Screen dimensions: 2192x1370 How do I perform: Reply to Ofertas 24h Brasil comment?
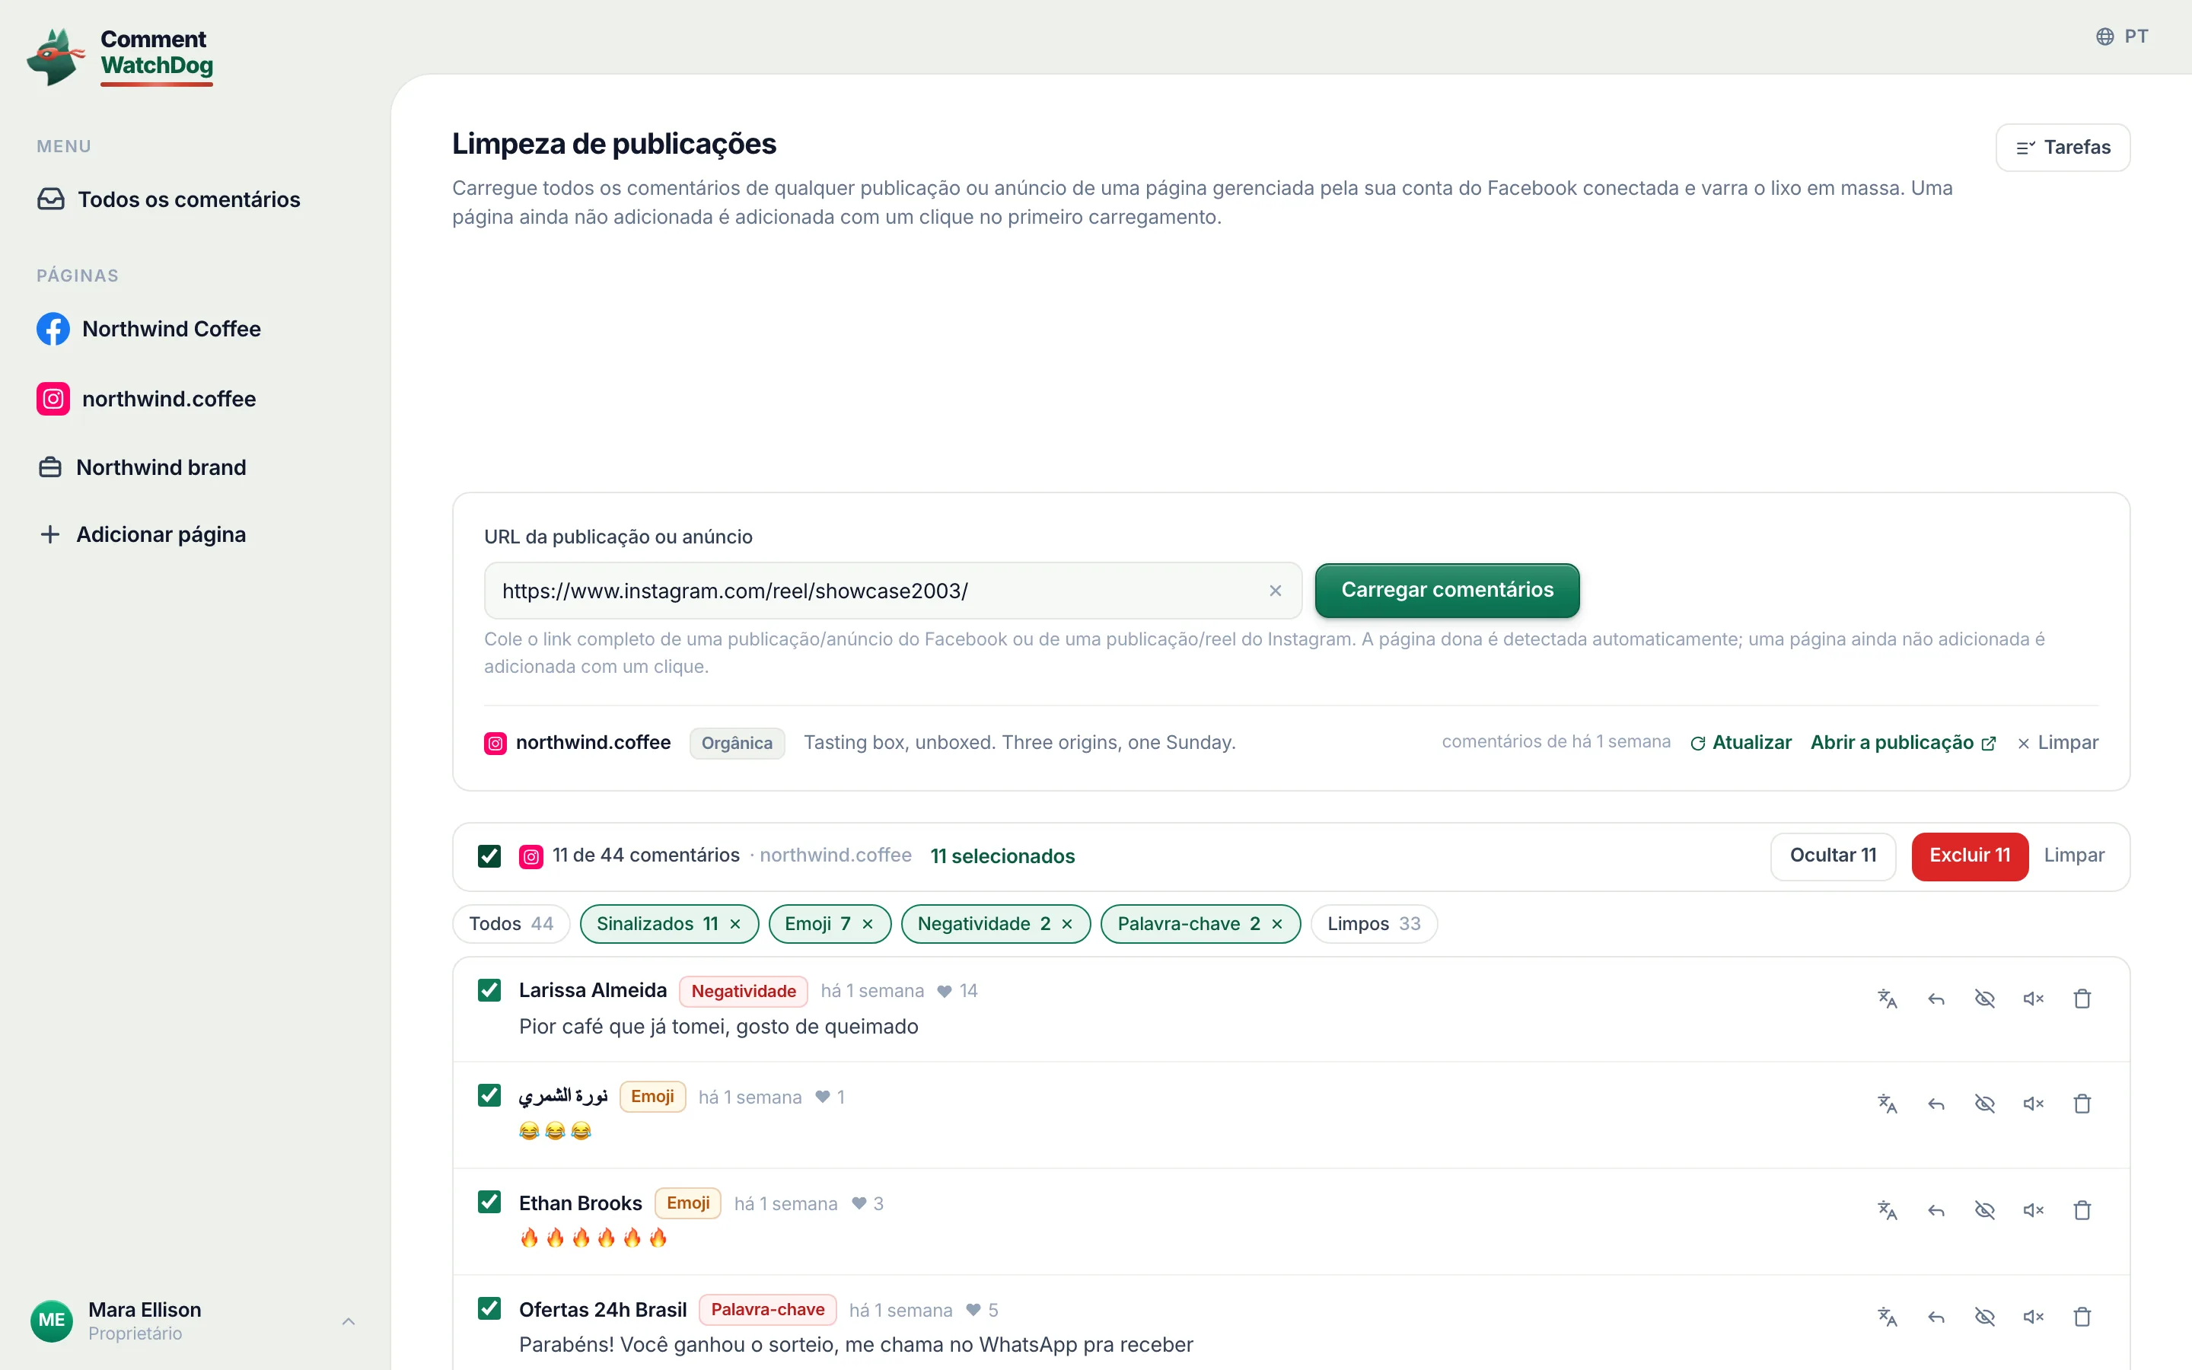[x=1936, y=1317]
